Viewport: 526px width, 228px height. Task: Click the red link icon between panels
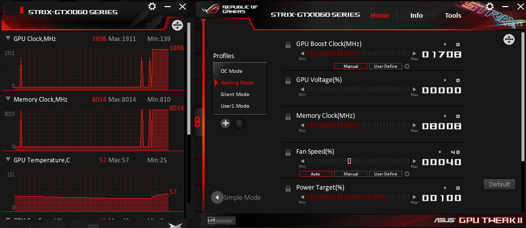(197, 122)
